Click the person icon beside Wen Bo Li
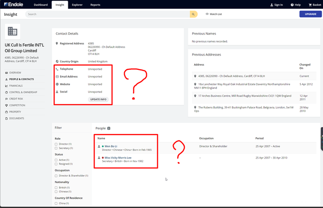The image size is (323, 208). pos(99,146)
